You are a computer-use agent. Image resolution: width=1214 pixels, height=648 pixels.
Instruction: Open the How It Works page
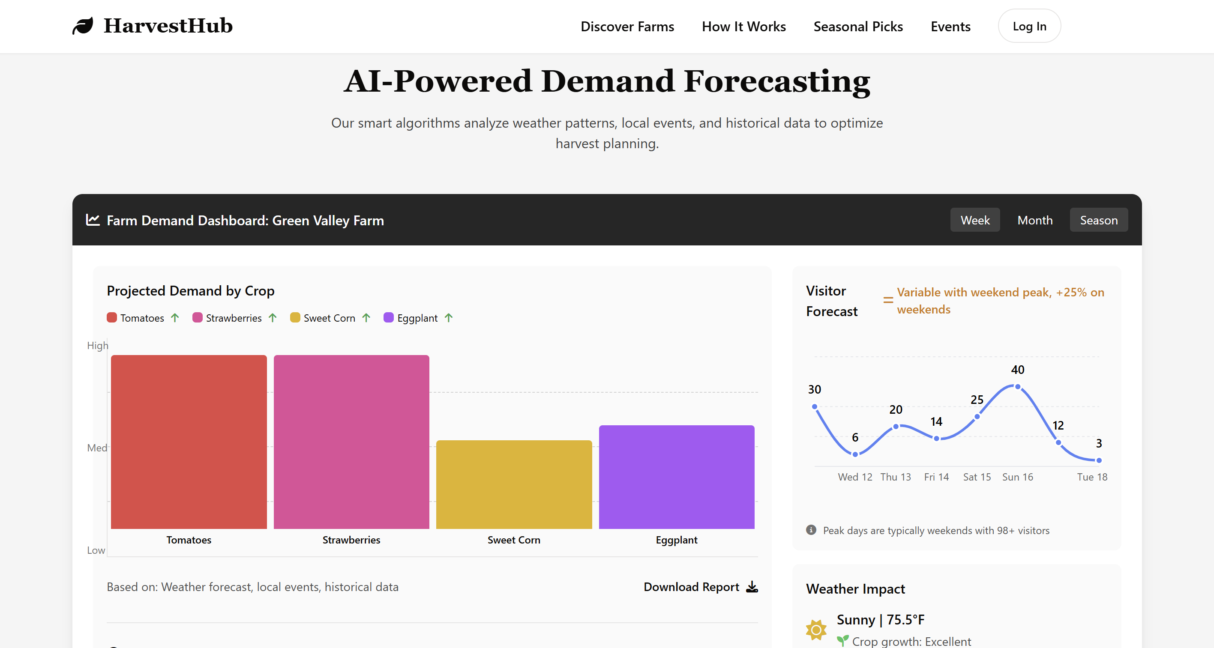[743, 27]
